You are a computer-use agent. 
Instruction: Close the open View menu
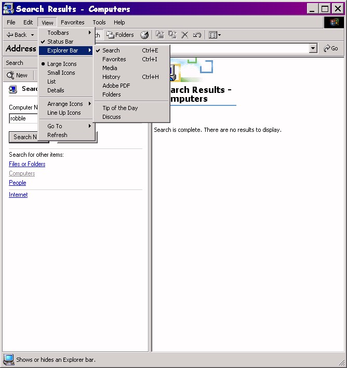point(47,22)
